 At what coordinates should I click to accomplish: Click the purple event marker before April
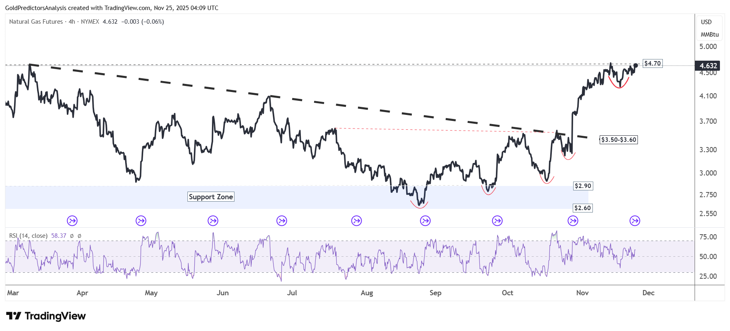pos(72,221)
